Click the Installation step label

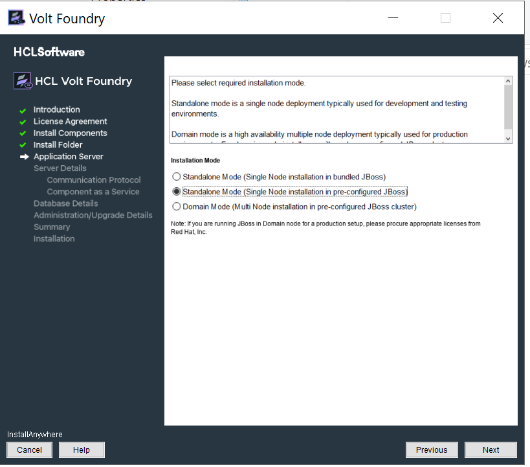coord(54,238)
